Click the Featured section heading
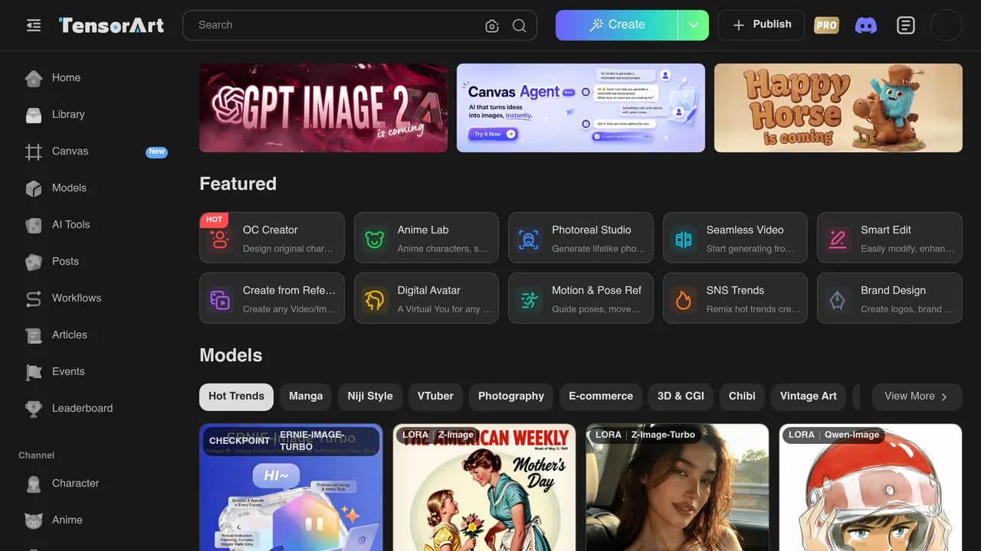981x551 pixels. click(238, 184)
